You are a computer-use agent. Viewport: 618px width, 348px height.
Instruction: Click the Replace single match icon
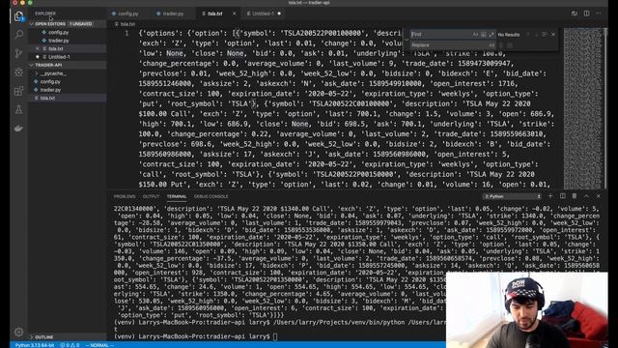point(501,45)
